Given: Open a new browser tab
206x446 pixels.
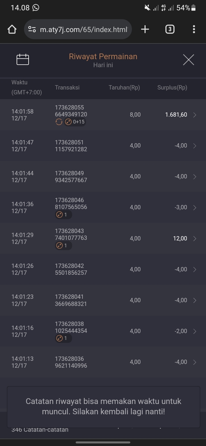Looking at the screenshot, I should pos(145,29).
